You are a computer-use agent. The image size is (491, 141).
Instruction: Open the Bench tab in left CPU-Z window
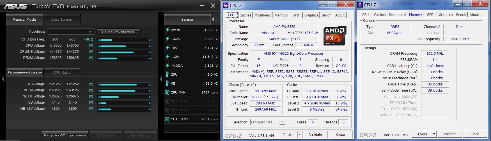click(x=327, y=15)
